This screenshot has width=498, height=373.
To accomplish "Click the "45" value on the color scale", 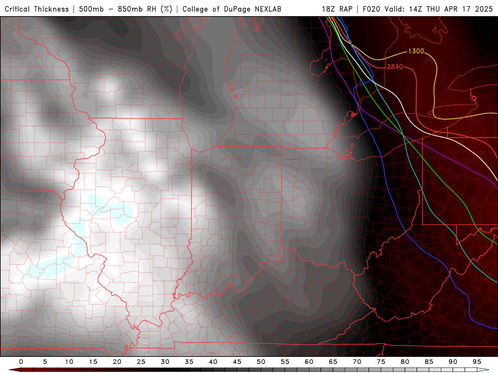I will click(237, 362).
